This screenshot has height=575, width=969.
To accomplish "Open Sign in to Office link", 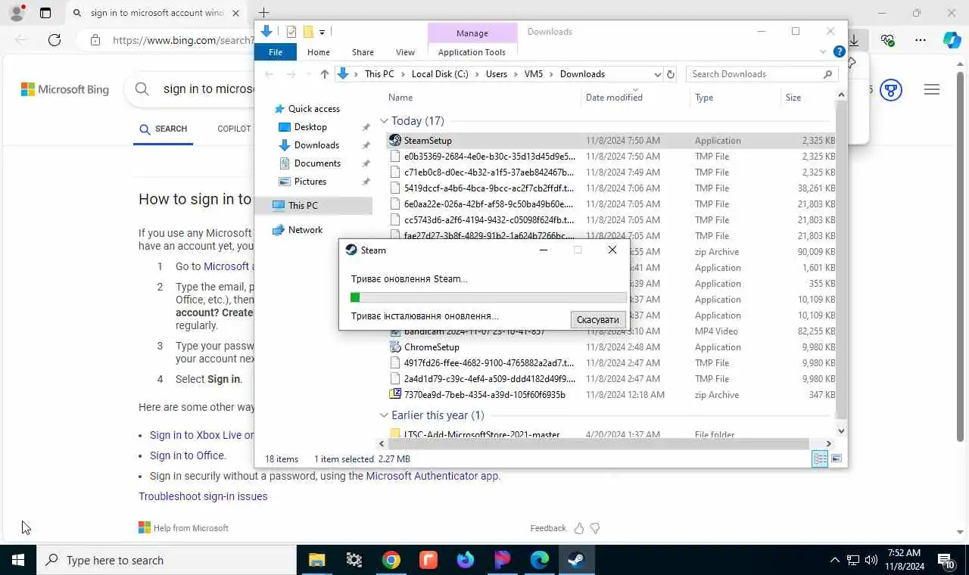I will pos(187,455).
